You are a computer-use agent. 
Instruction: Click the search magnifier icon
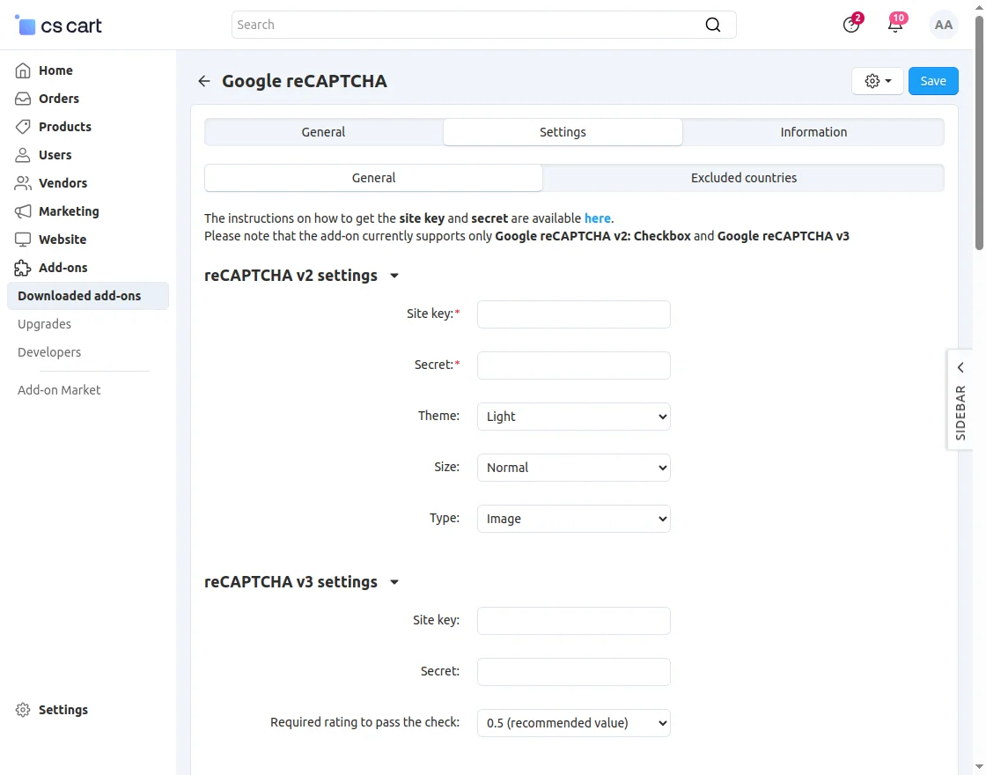click(713, 25)
